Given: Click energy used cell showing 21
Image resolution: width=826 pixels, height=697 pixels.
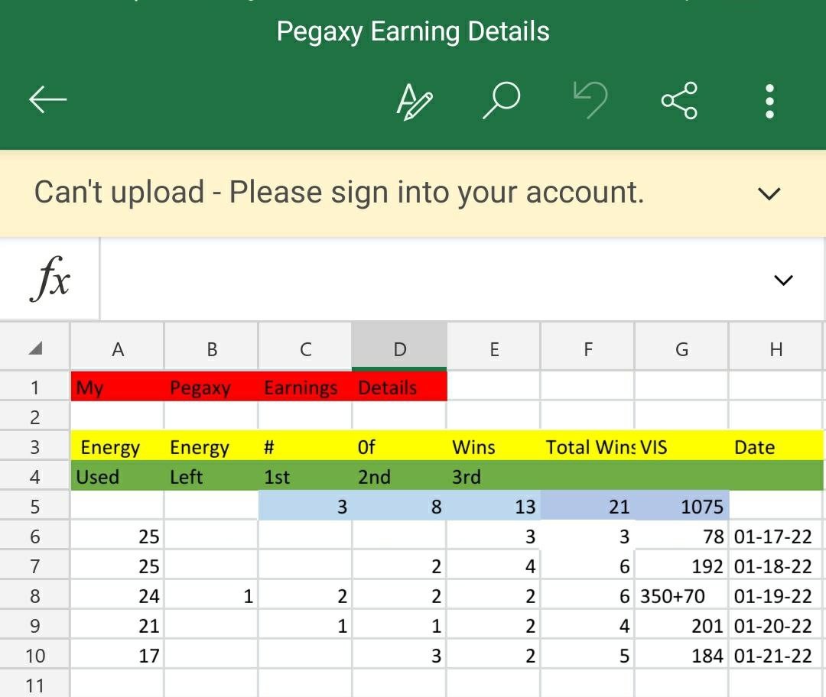Looking at the screenshot, I should (118, 625).
